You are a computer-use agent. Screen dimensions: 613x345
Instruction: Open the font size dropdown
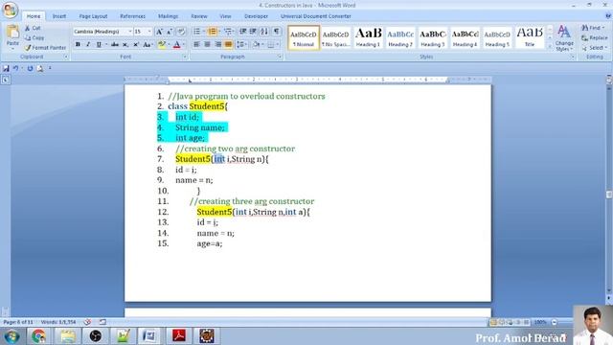coord(149,32)
